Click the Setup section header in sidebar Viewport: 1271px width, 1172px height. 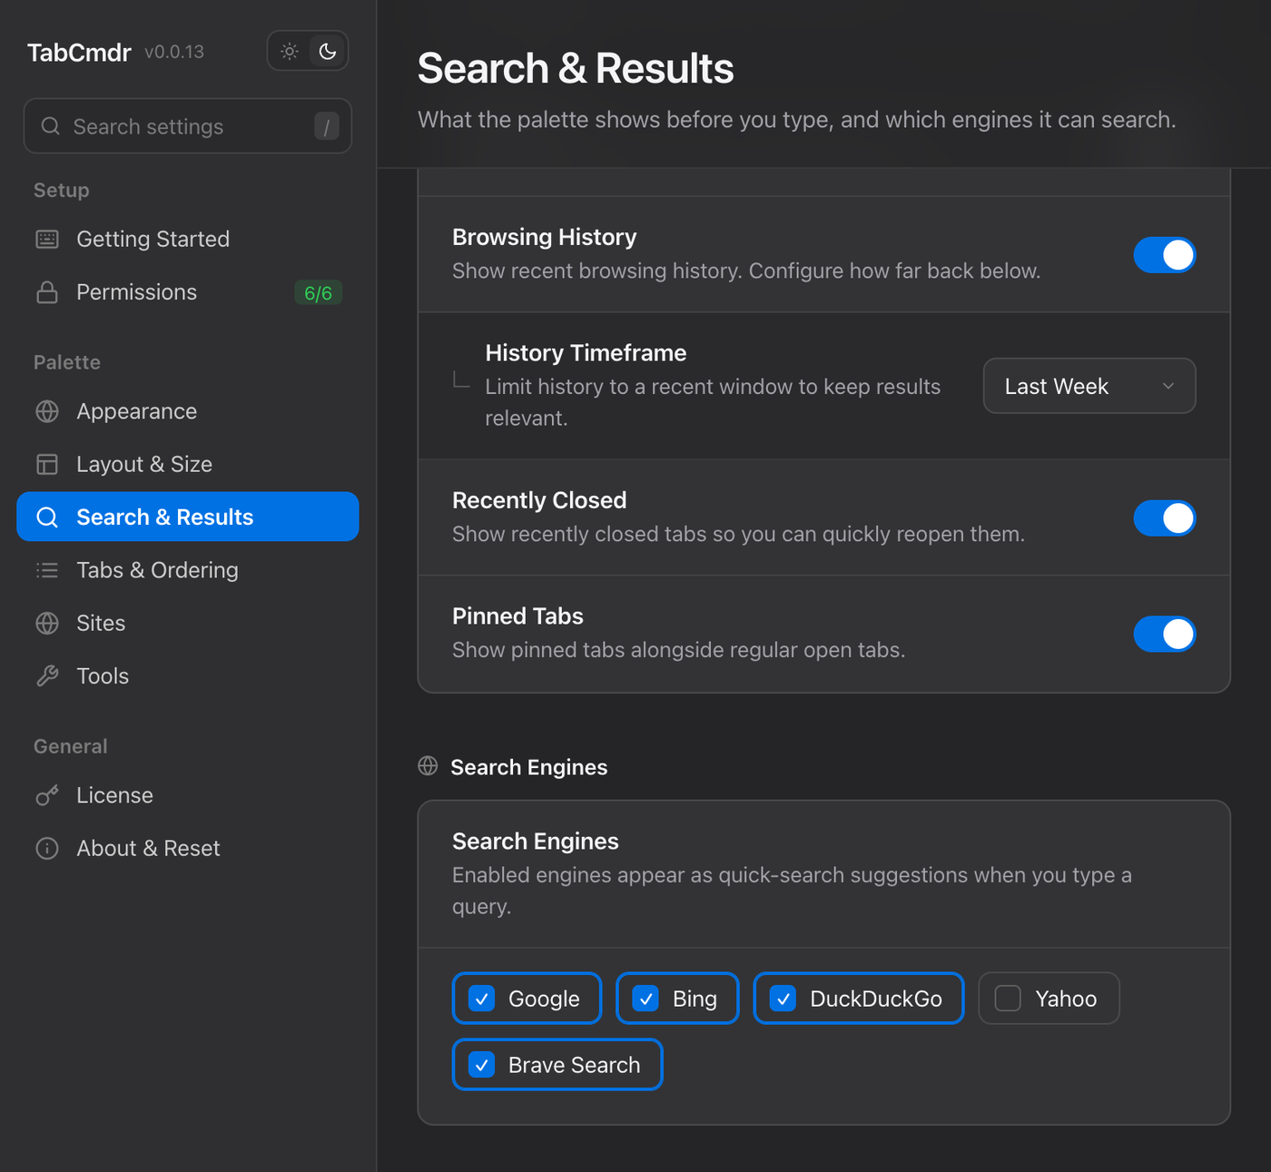[62, 190]
